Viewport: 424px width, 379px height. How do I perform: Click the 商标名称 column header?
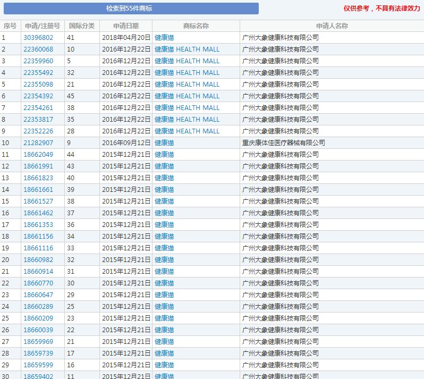pos(196,26)
